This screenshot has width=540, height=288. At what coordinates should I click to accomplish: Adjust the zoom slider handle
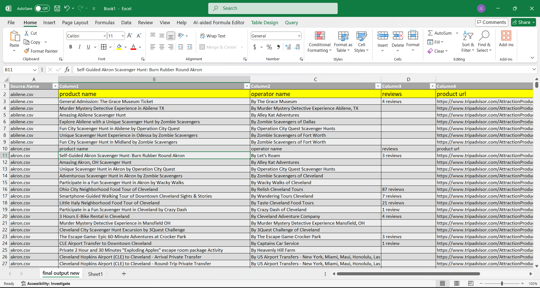click(x=502, y=283)
